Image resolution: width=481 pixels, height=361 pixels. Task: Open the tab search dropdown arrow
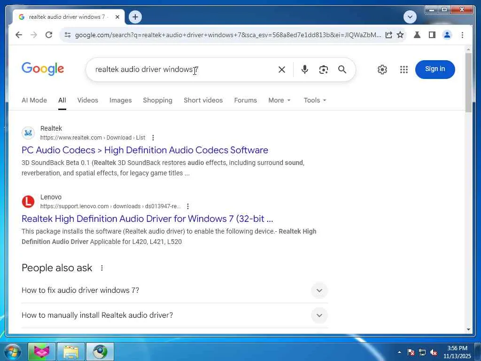[410, 17]
